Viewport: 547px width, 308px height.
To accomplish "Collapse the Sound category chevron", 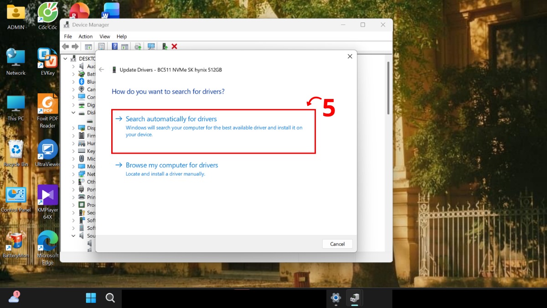I will pos(73,236).
